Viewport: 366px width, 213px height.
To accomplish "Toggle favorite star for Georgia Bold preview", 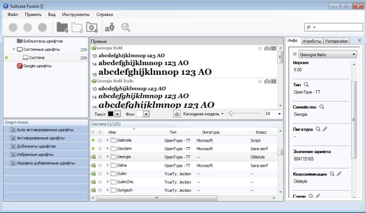I will pos(260,49).
